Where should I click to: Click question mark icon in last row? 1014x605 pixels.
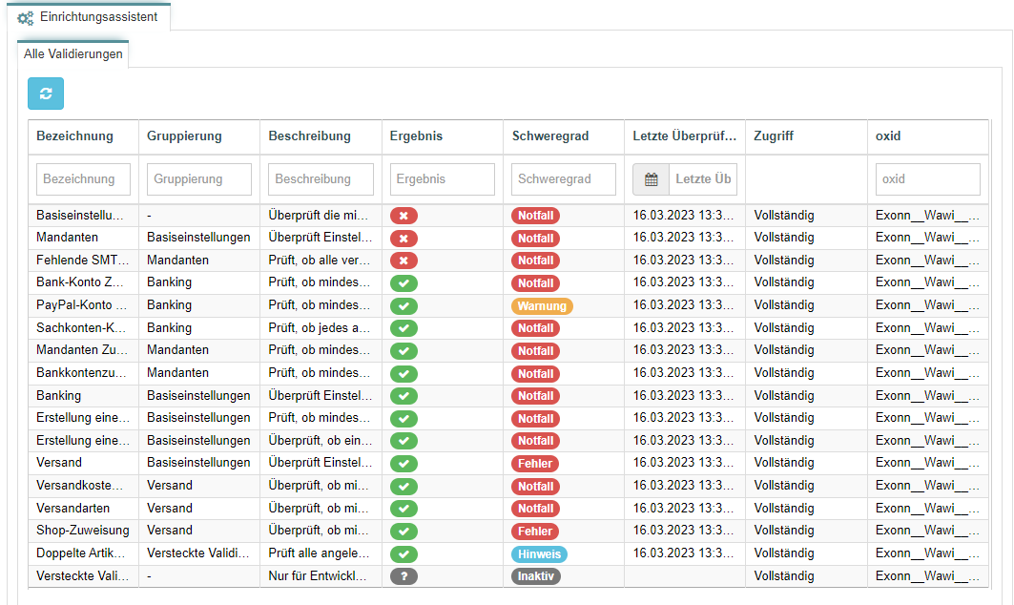tap(404, 576)
